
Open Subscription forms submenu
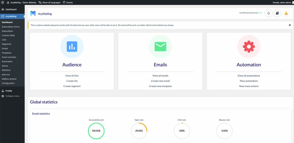click(x=11, y=27)
